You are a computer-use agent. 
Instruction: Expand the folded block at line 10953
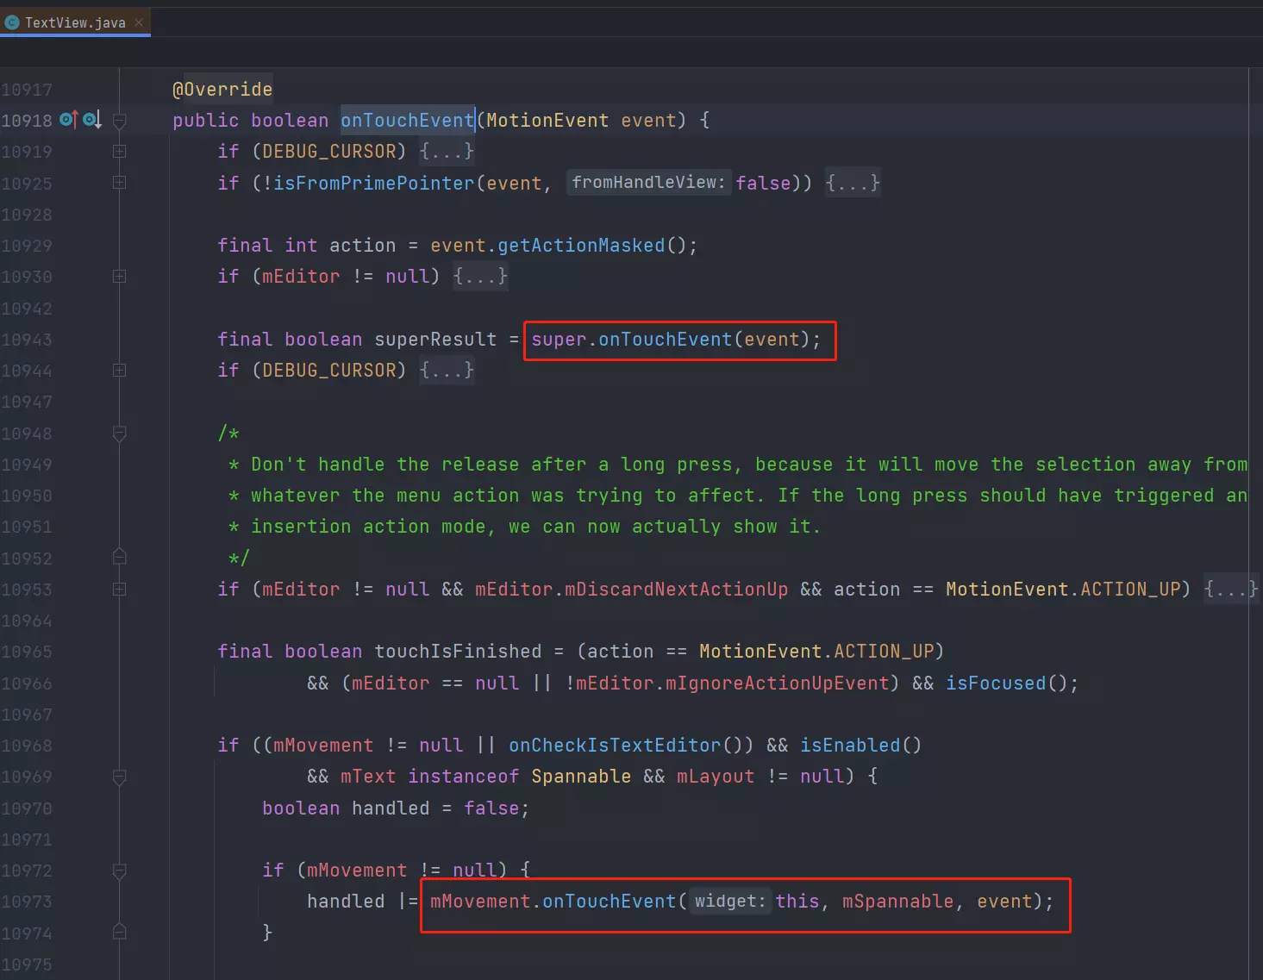point(120,590)
